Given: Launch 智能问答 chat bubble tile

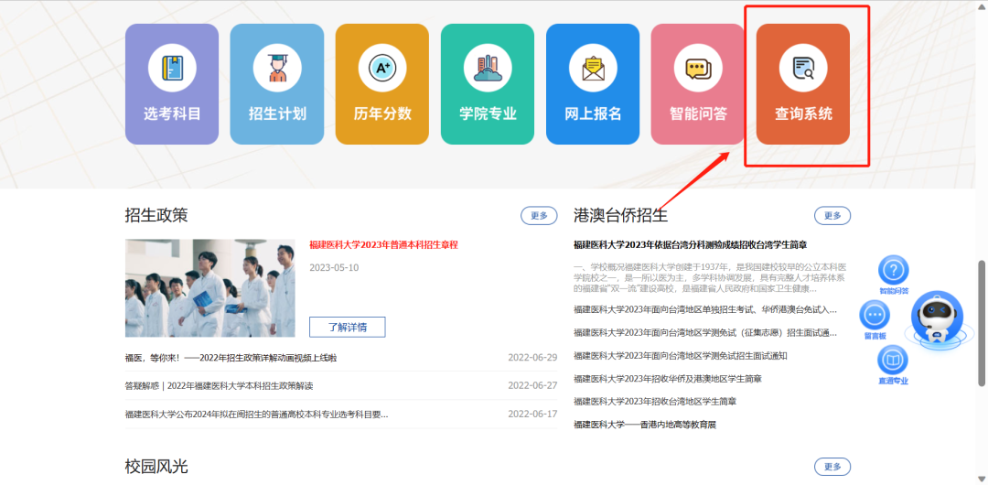Looking at the screenshot, I should [697, 70].
